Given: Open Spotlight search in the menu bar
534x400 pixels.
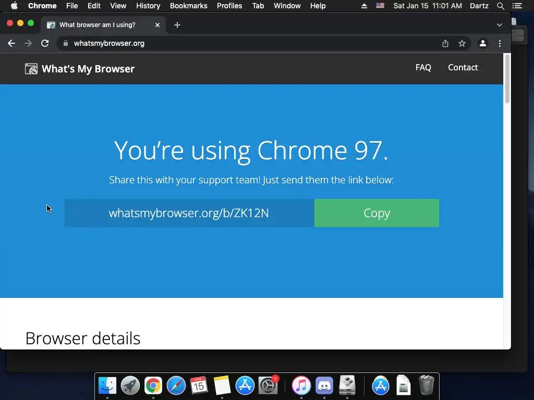Looking at the screenshot, I should [x=500, y=6].
